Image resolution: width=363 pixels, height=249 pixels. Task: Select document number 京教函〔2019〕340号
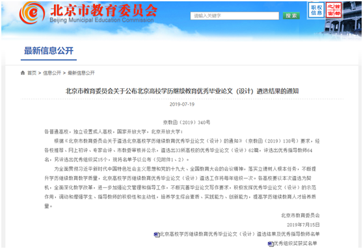(186, 123)
